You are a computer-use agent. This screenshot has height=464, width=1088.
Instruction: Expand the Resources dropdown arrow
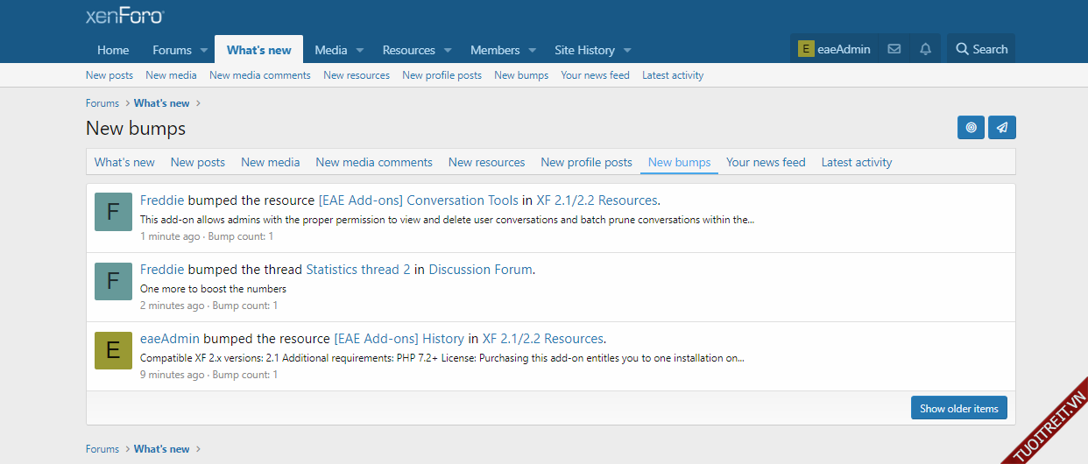click(x=448, y=51)
